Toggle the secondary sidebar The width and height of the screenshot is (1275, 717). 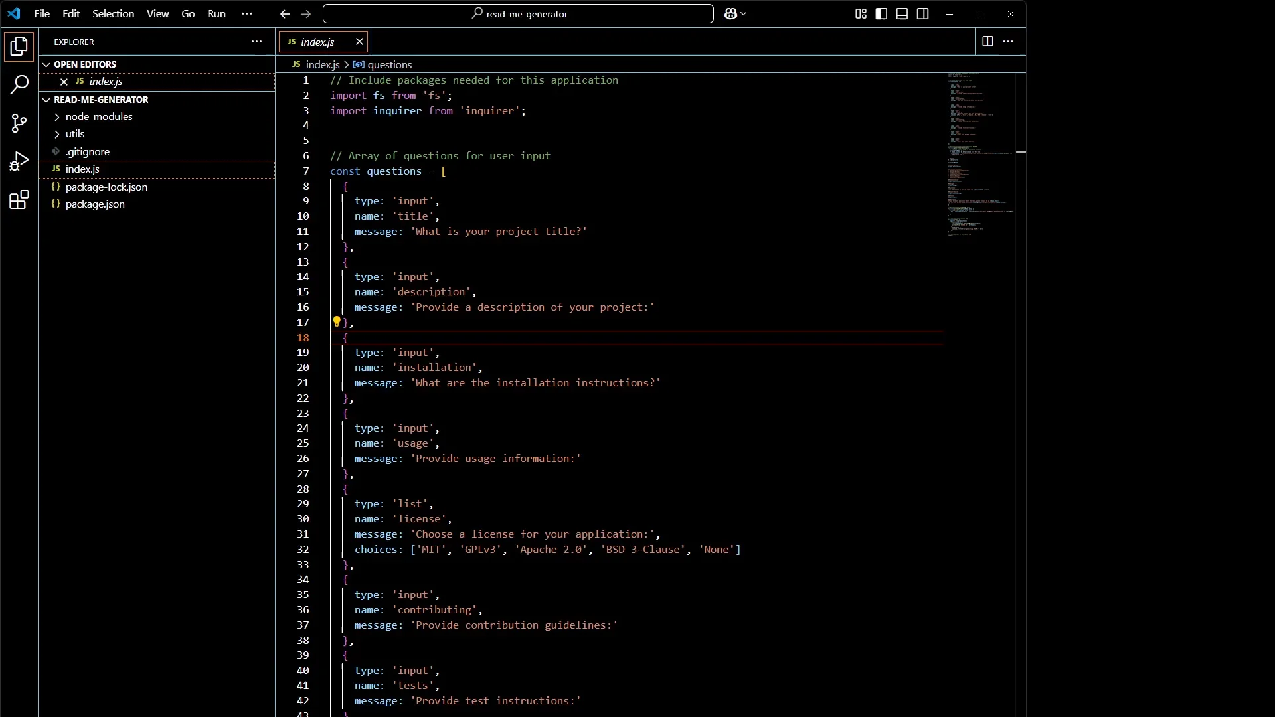(x=924, y=14)
